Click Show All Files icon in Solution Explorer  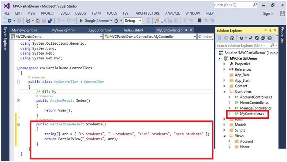pos(269,38)
